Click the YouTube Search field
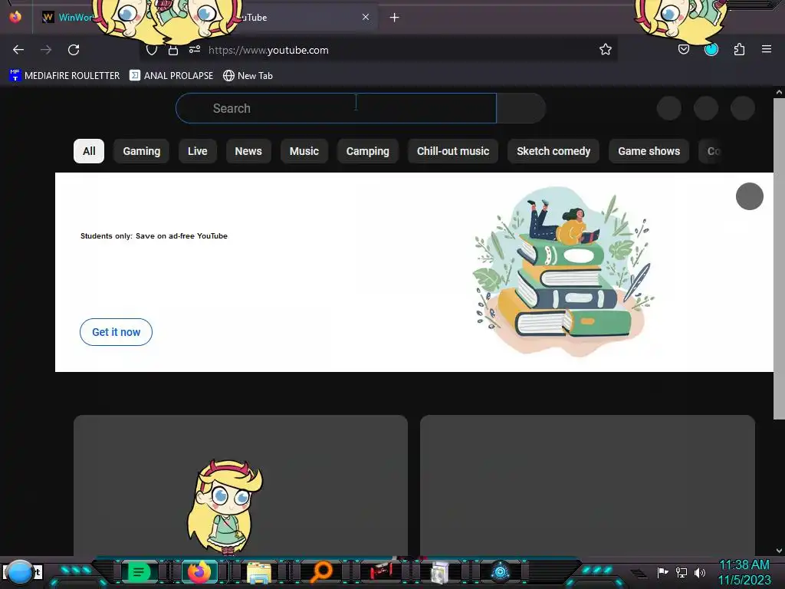Image resolution: width=785 pixels, height=589 pixels. tap(336, 108)
